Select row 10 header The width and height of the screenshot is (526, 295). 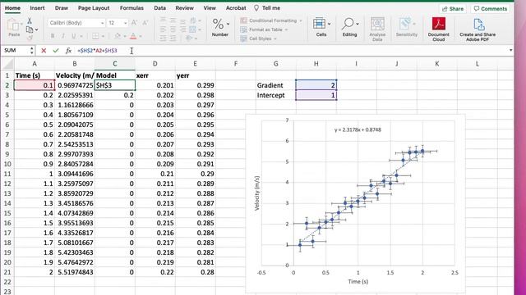click(x=7, y=164)
